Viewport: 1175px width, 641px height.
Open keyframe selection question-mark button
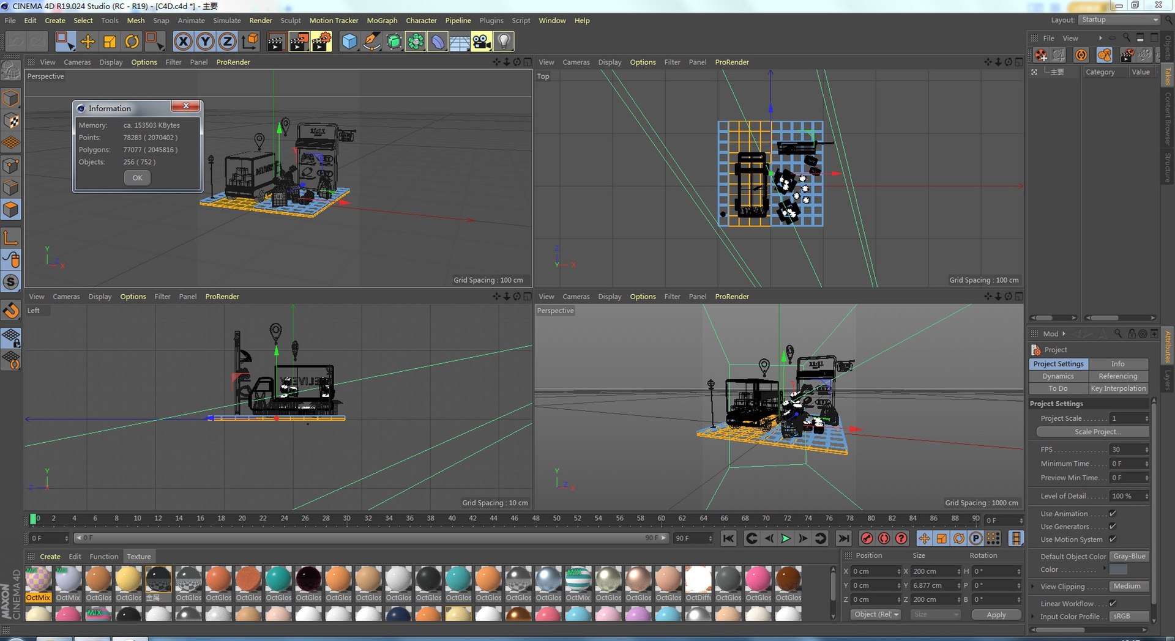pos(901,538)
